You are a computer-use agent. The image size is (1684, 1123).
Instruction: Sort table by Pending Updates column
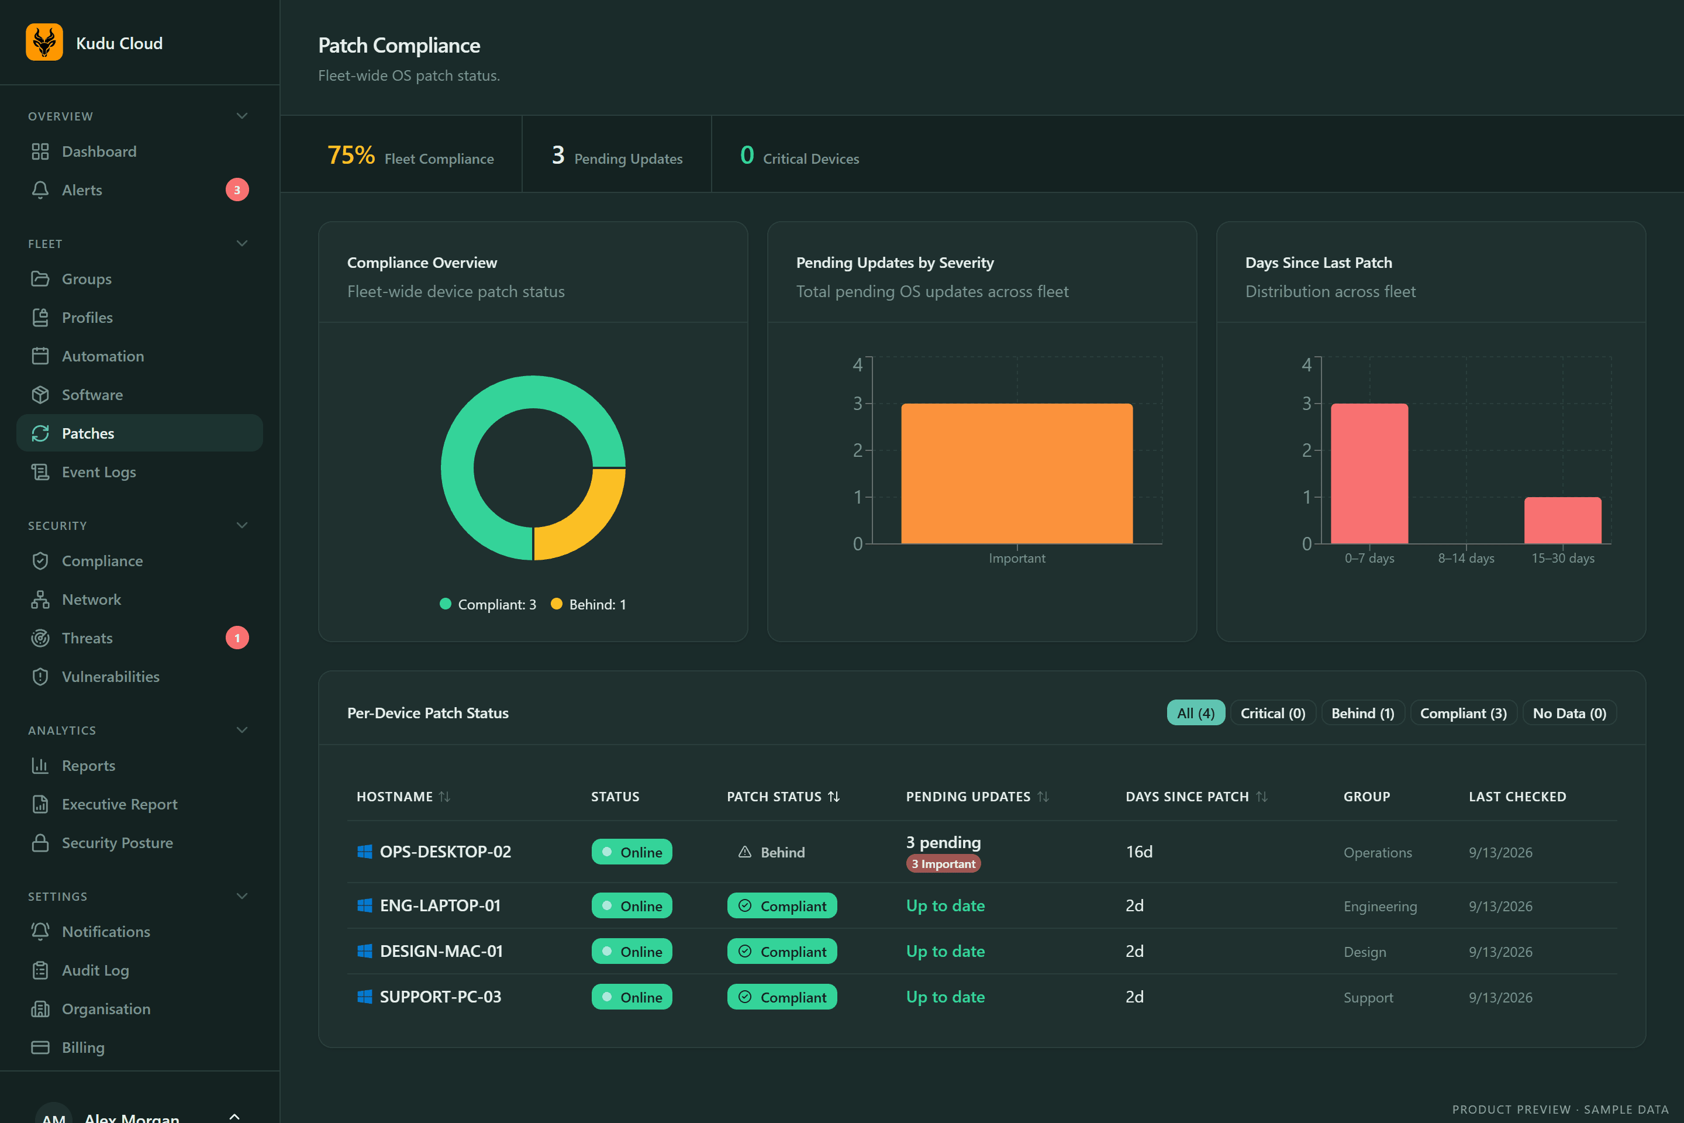tap(977, 797)
